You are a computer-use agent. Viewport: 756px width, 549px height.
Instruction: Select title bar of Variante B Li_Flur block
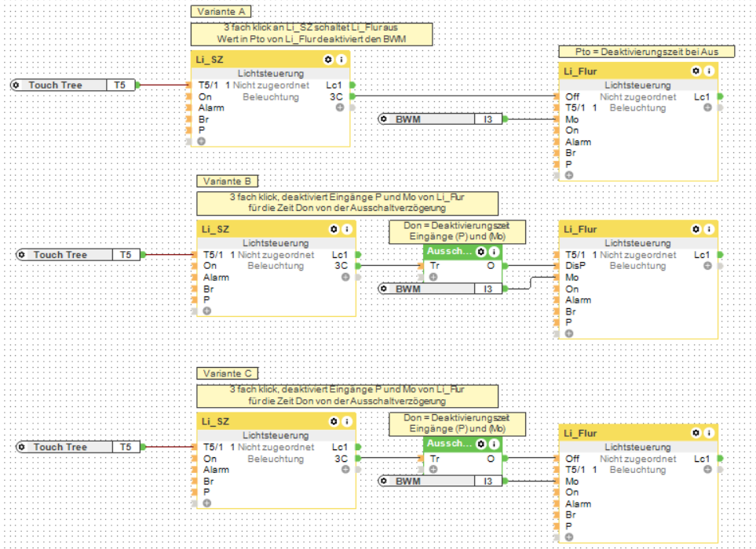coord(638,229)
